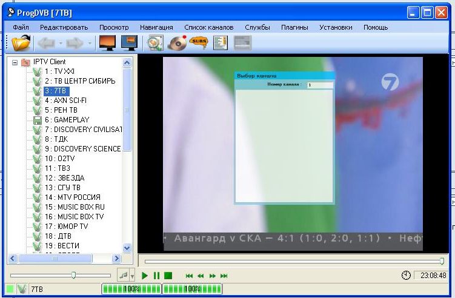Select the IPTV Client folder
Viewport: 455px width, 298px height.
pyautogui.click(x=49, y=62)
